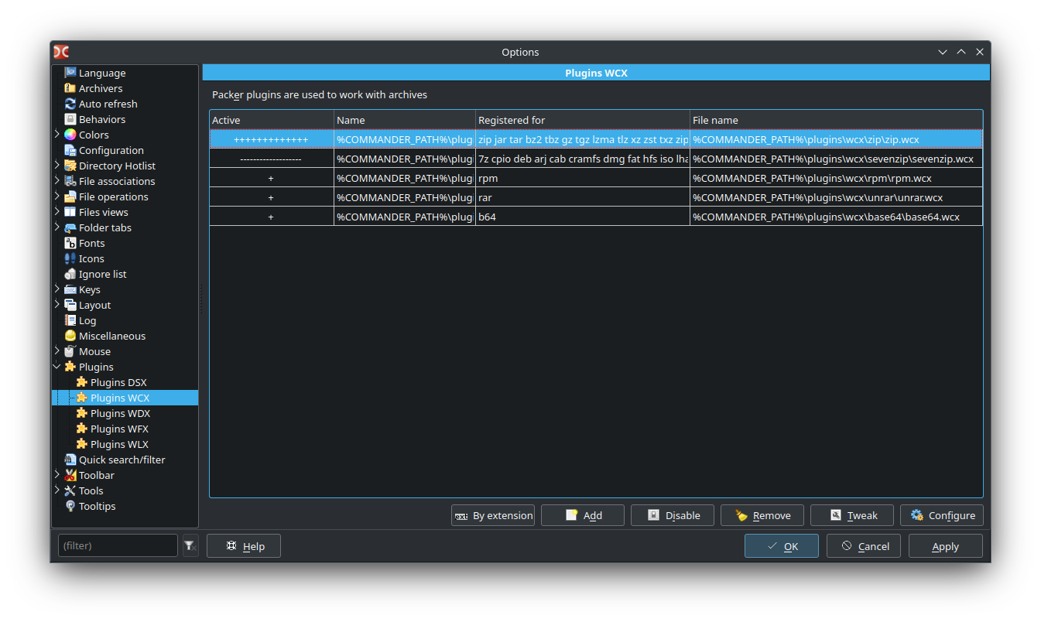Select the Archivers settings icon
This screenshot has width=1041, height=622.
click(69, 87)
